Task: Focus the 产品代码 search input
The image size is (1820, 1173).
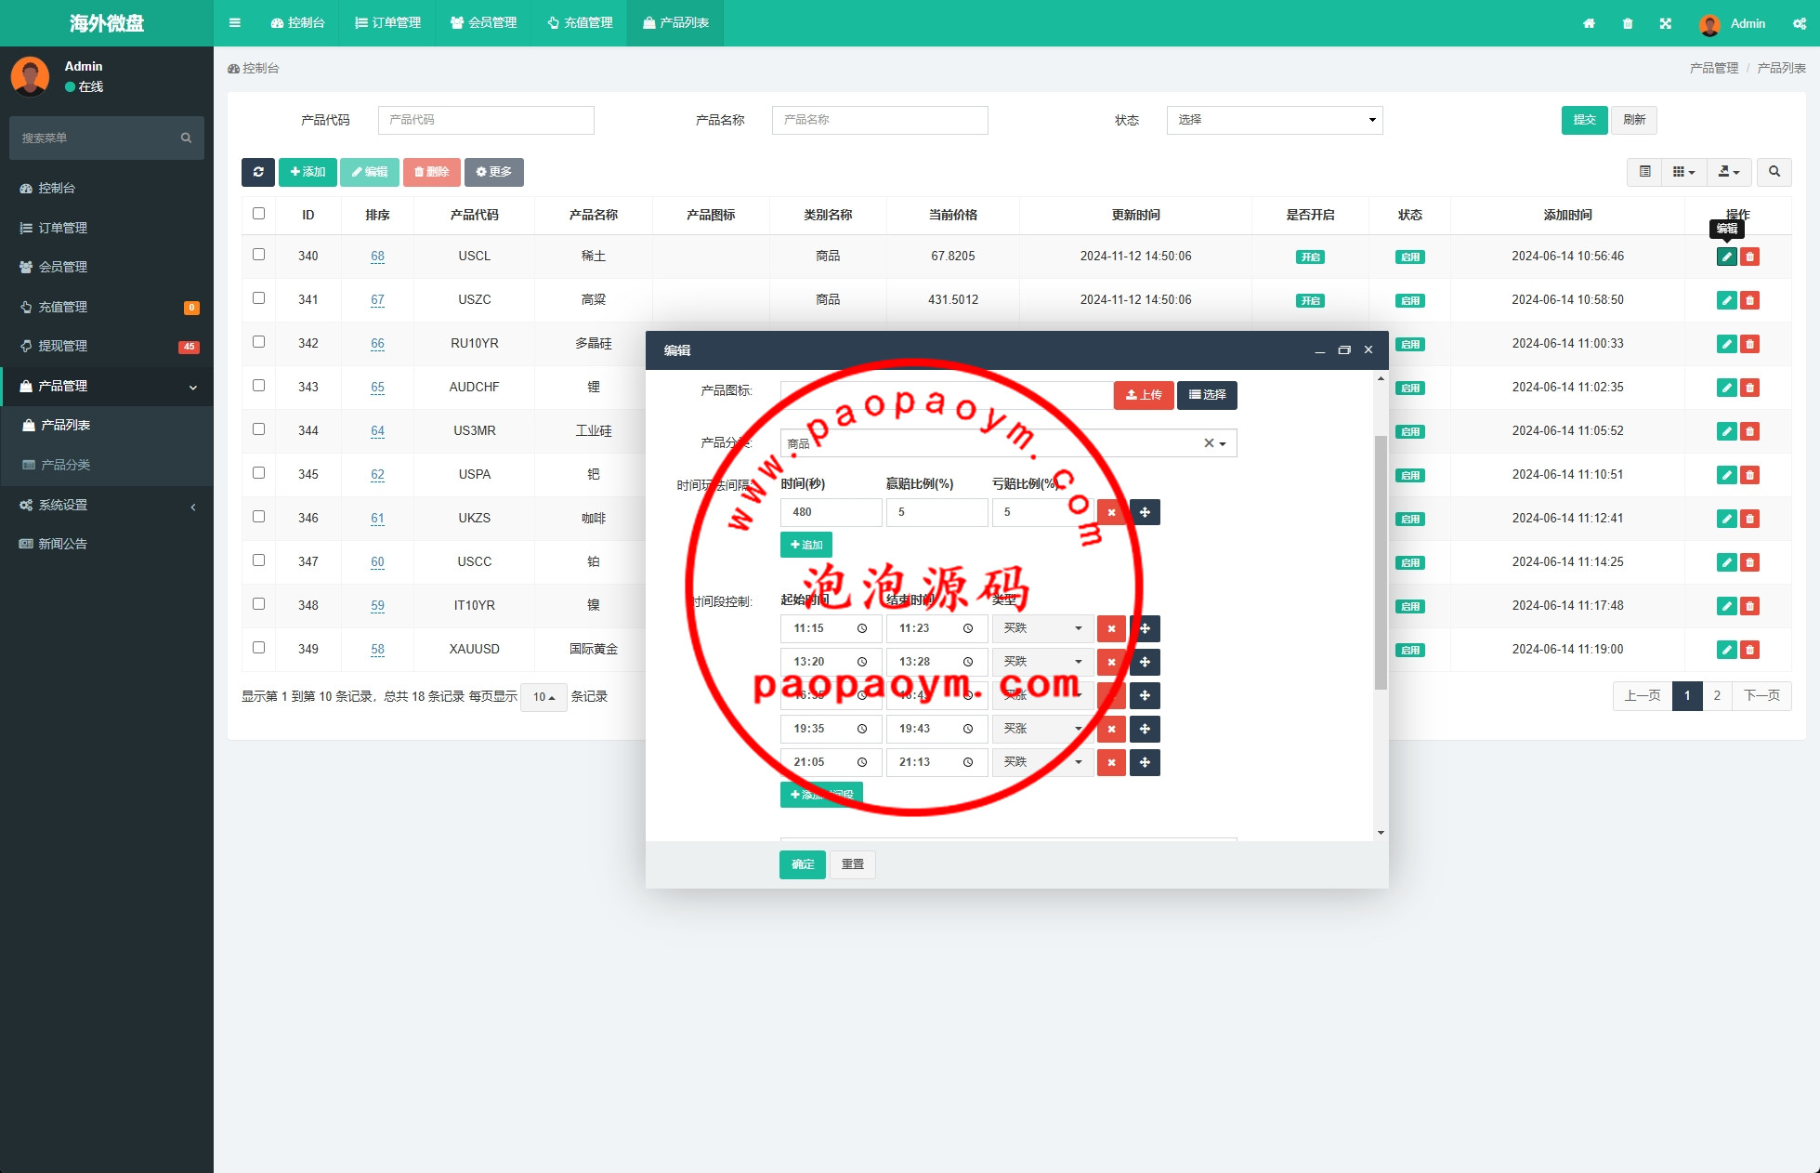Action: 486,120
